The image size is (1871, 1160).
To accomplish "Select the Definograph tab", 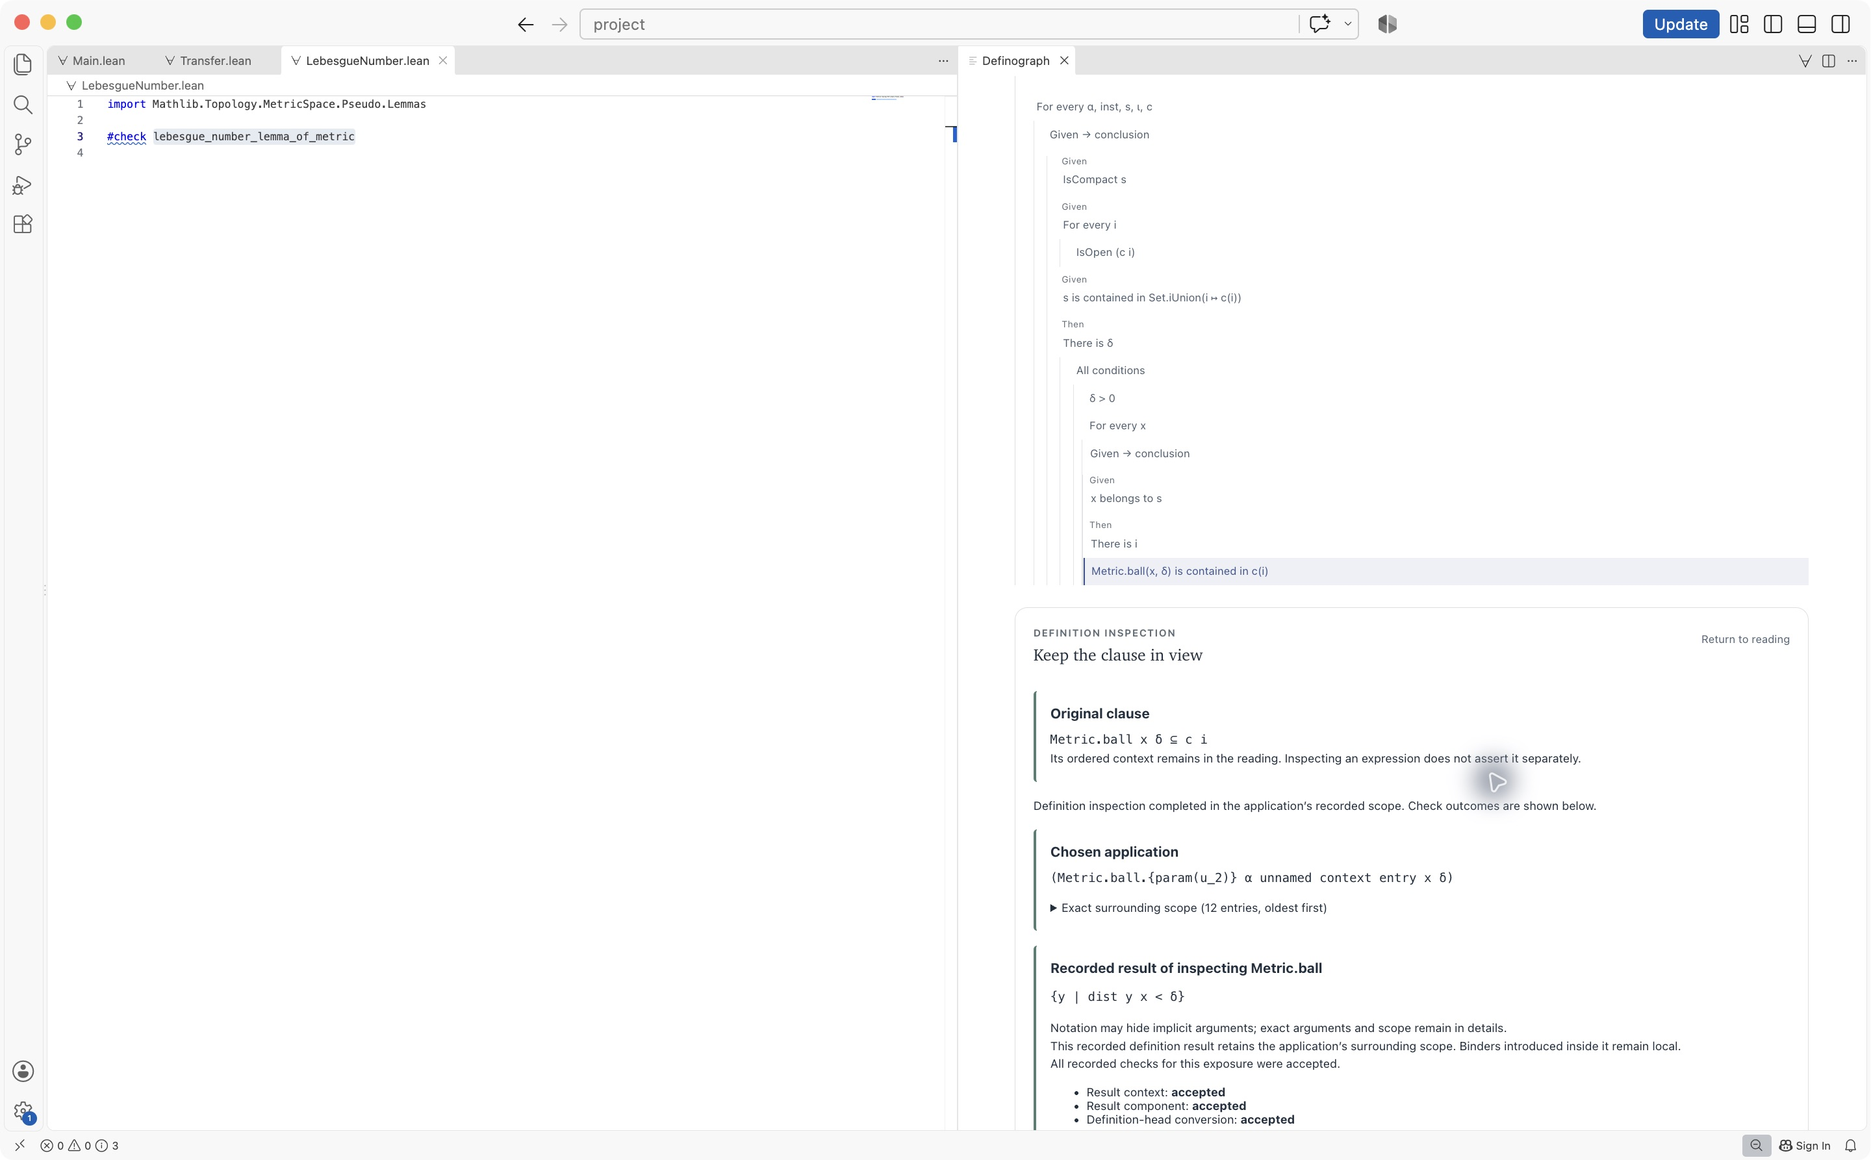I will (x=1015, y=60).
